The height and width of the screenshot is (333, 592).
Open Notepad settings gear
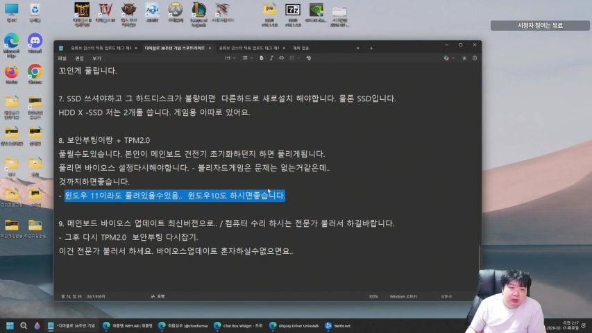tap(475, 58)
